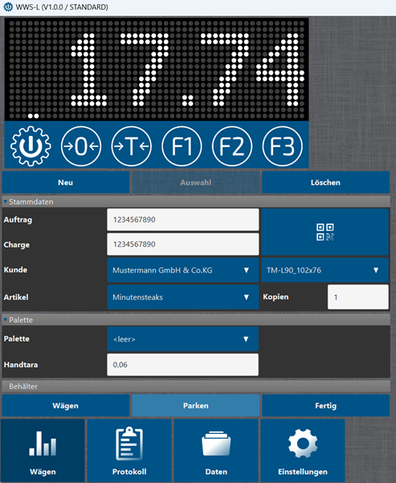Open the Einstellungen tab
Screen dimensions: 396x483
point(303,450)
